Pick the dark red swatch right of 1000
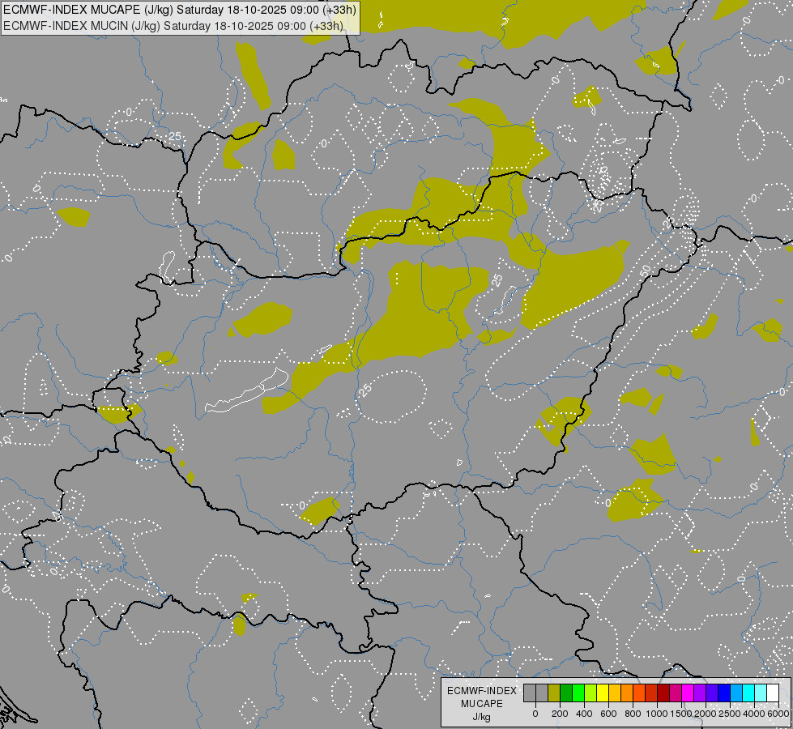793x729 pixels. 663,693
